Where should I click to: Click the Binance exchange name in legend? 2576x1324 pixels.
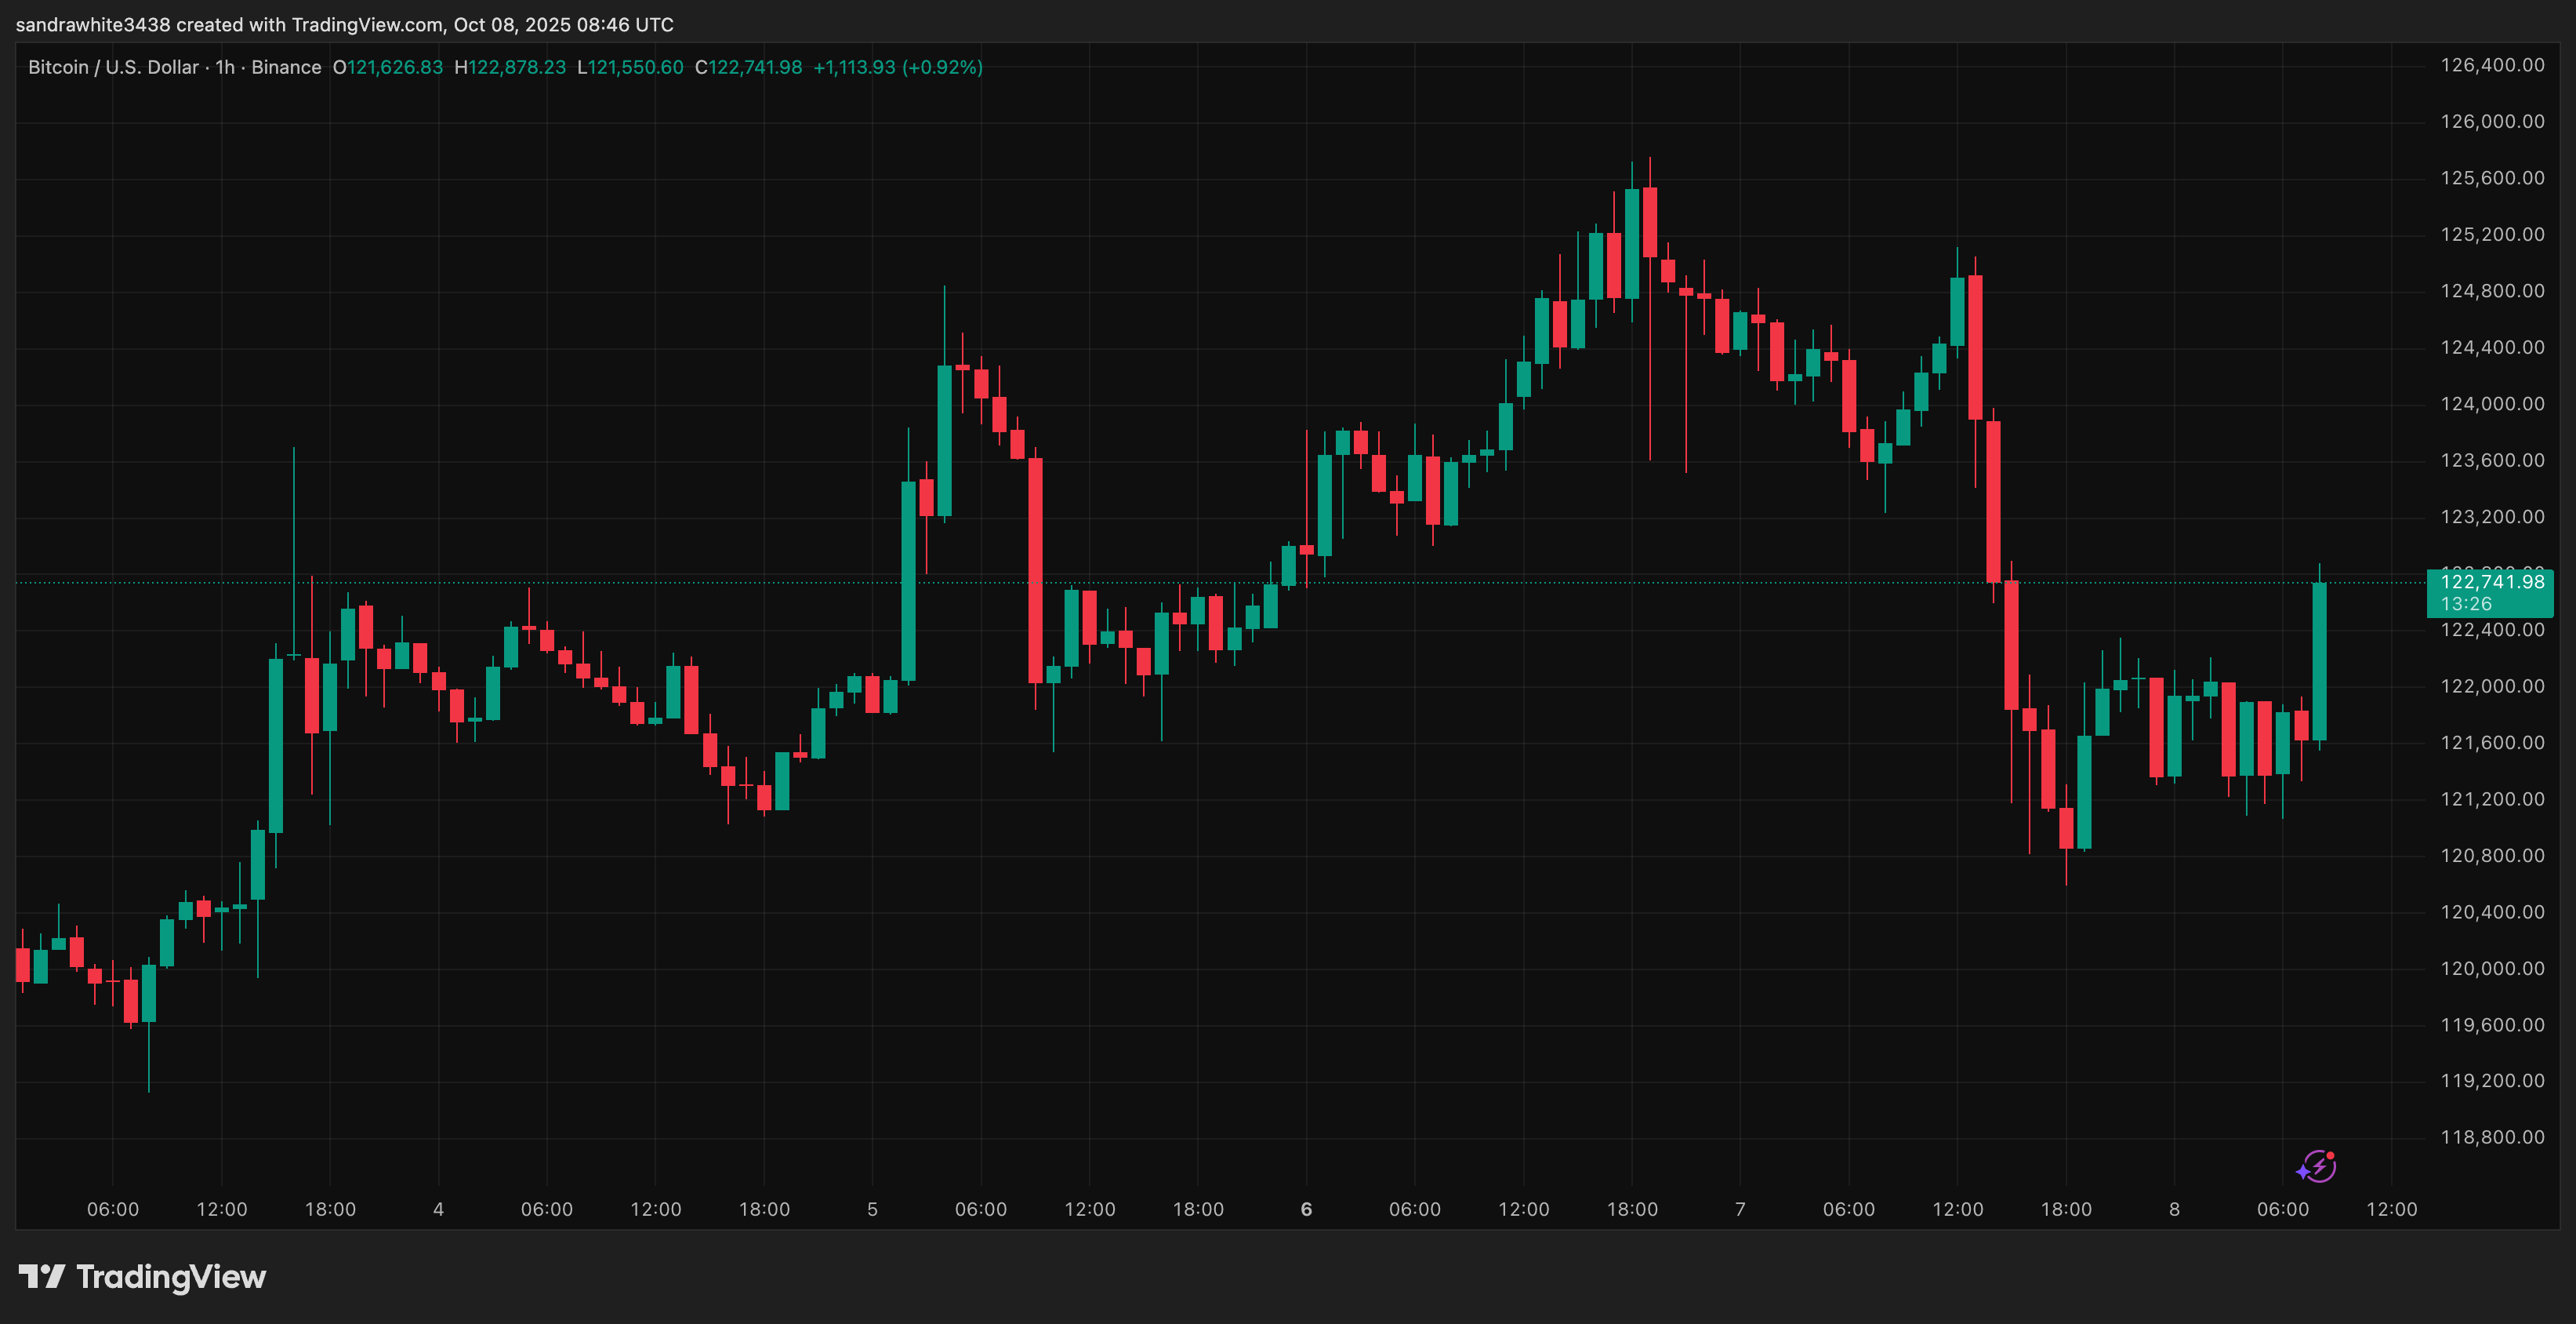pyautogui.click(x=286, y=67)
